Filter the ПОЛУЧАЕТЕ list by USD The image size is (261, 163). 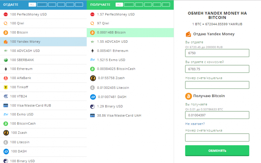pos(139,5)
